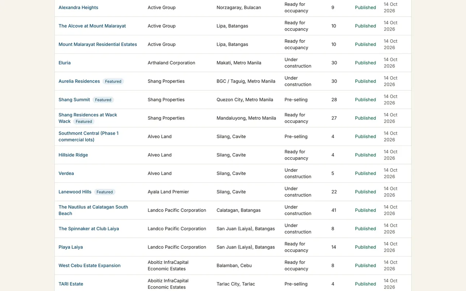This screenshot has height=291, width=466.
Task: Click Pre-selling status in Shang Summit row
Action: point(296,100)
